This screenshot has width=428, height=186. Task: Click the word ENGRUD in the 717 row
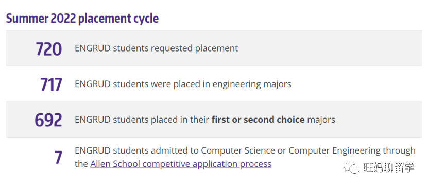click(93, 84)
